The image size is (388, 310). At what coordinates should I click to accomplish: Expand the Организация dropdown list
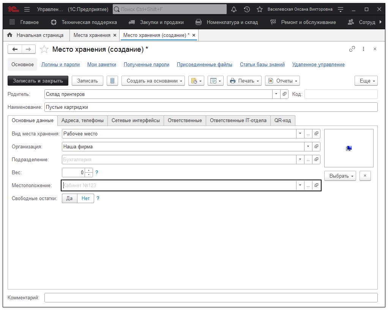click(x=308, y=146)
